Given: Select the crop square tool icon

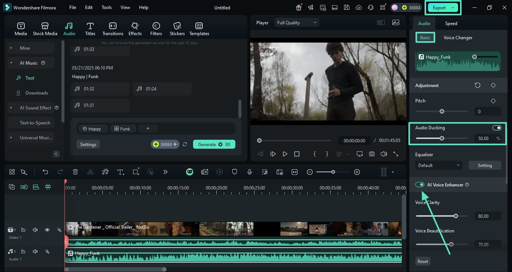Looking at the screenshot, I should coord(136,172).
